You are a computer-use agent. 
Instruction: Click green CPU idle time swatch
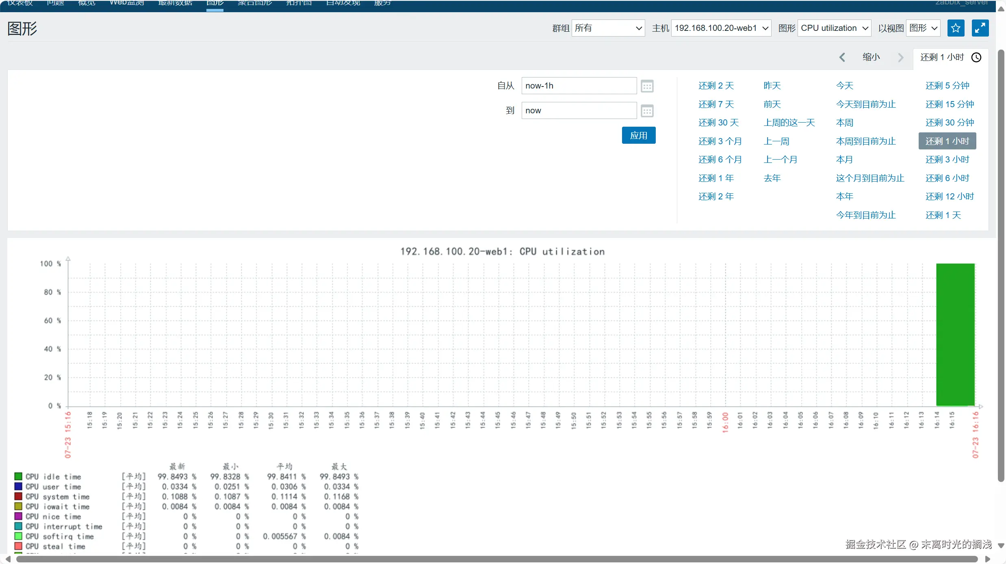point(18,476)
